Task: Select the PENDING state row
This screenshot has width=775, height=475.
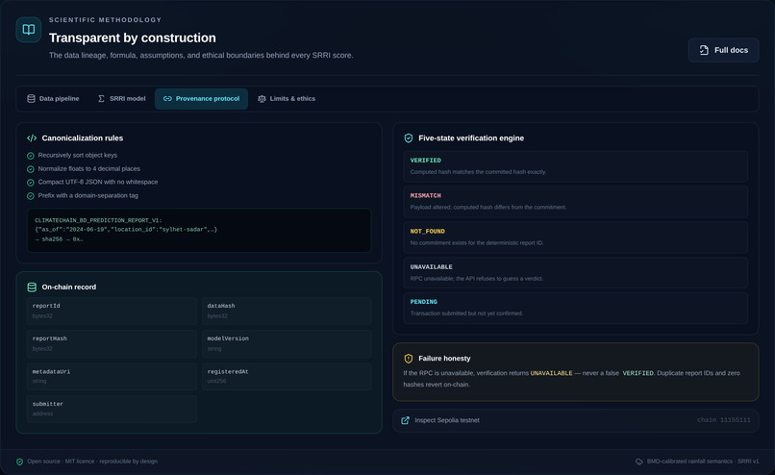Action: (575, 308)
